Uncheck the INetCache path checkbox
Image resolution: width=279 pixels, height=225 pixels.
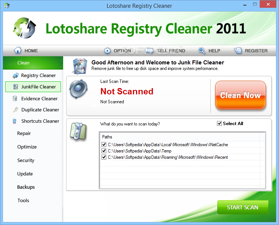coord(104,144)
